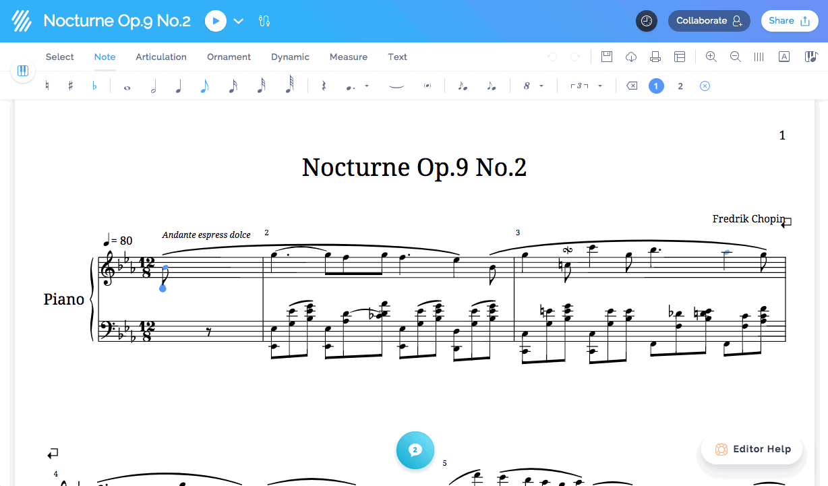Select whole note duration
The width and height of the screenshot is (828, 486).
coord(127,87)
